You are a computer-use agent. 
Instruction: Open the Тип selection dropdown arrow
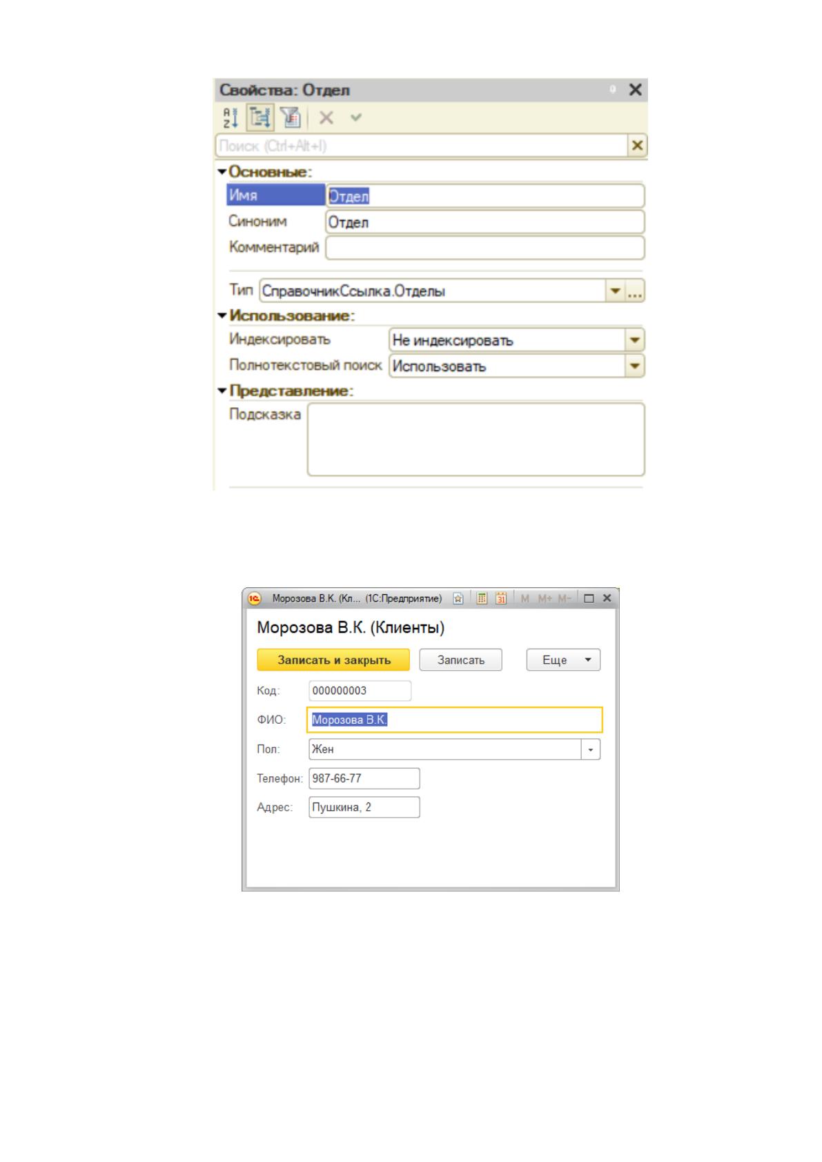click(x=615, y=291)
